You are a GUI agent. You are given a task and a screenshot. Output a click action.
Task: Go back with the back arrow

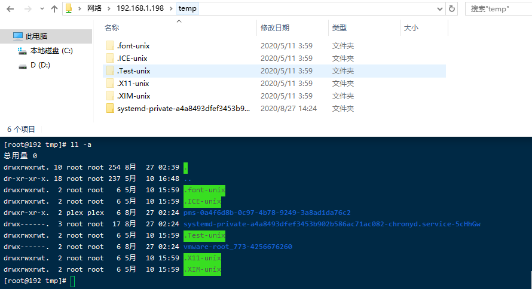tap(10, 9)
